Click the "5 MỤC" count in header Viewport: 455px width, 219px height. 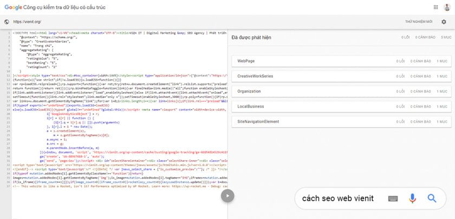click(x=446, y=37)
